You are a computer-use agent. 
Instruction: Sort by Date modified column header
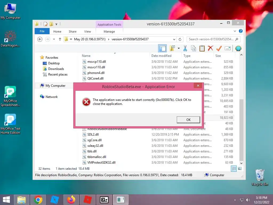coord(161,56)
